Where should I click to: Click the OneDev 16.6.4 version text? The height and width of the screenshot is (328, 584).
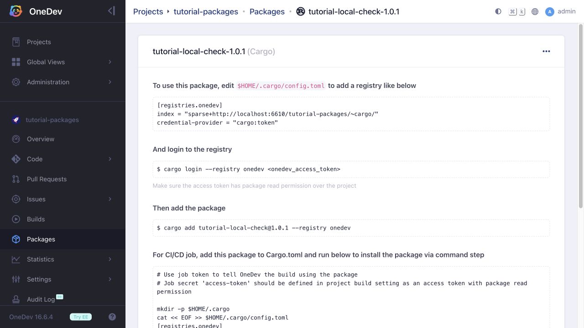point(31,317)
